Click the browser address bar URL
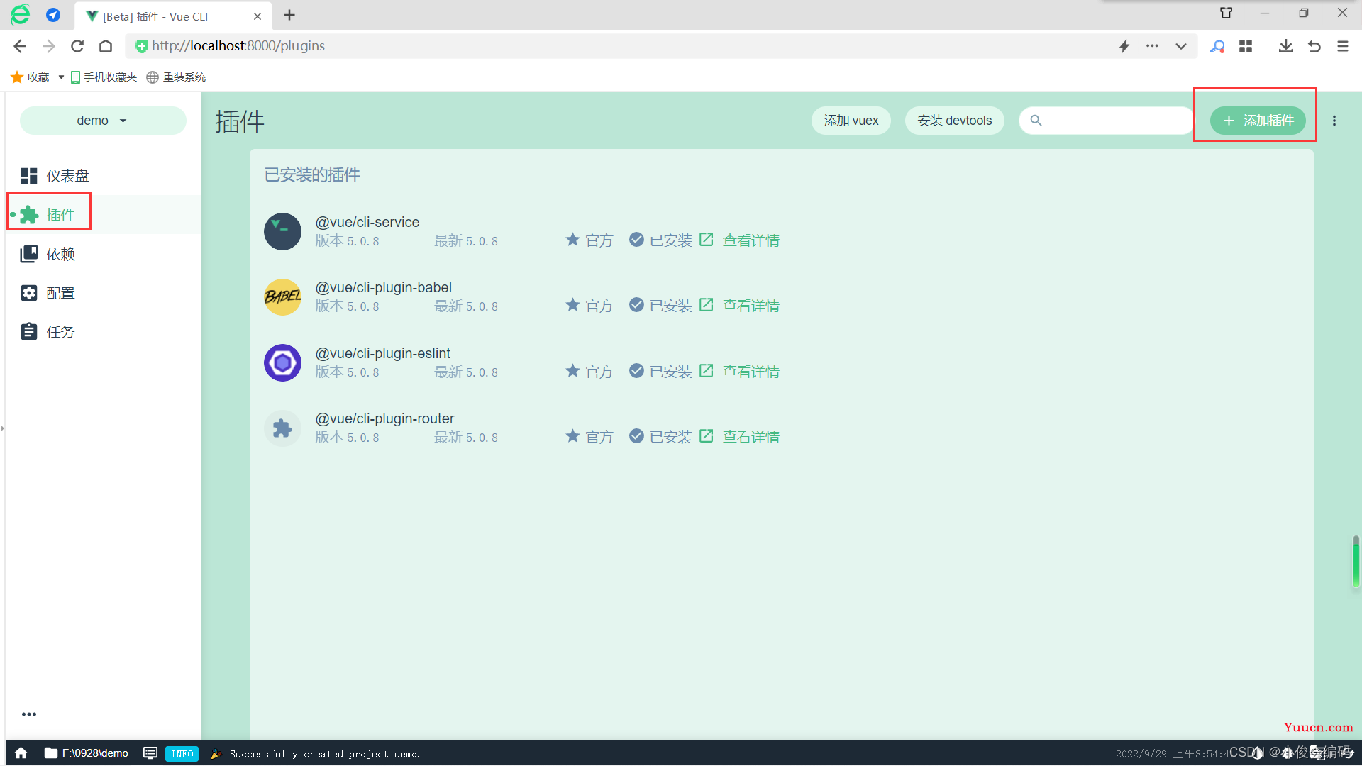Viewport: 1362px width, 766px height. point(238,46)
